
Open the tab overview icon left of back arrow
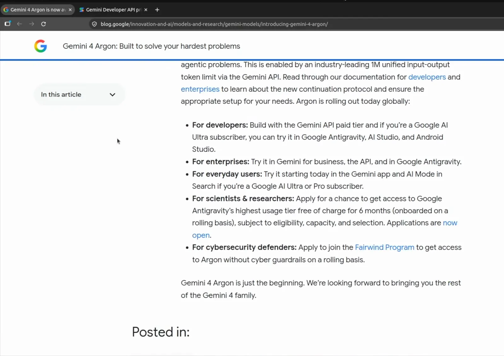point(8,24)
